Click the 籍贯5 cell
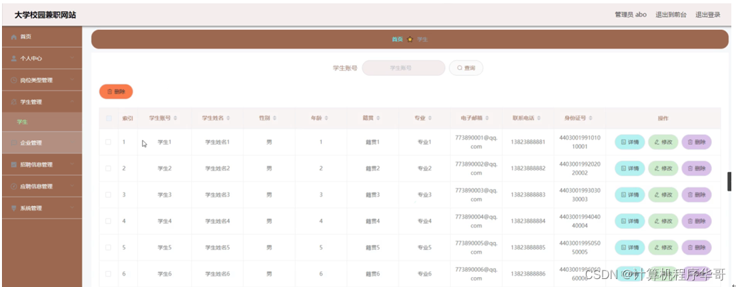The width and height of the screenshot is (736, 287). pyautogui.click(x=372, y=247)
